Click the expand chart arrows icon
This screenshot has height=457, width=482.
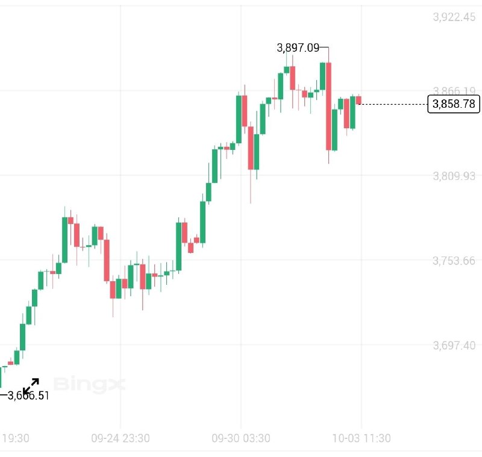(x=31, y=386)
